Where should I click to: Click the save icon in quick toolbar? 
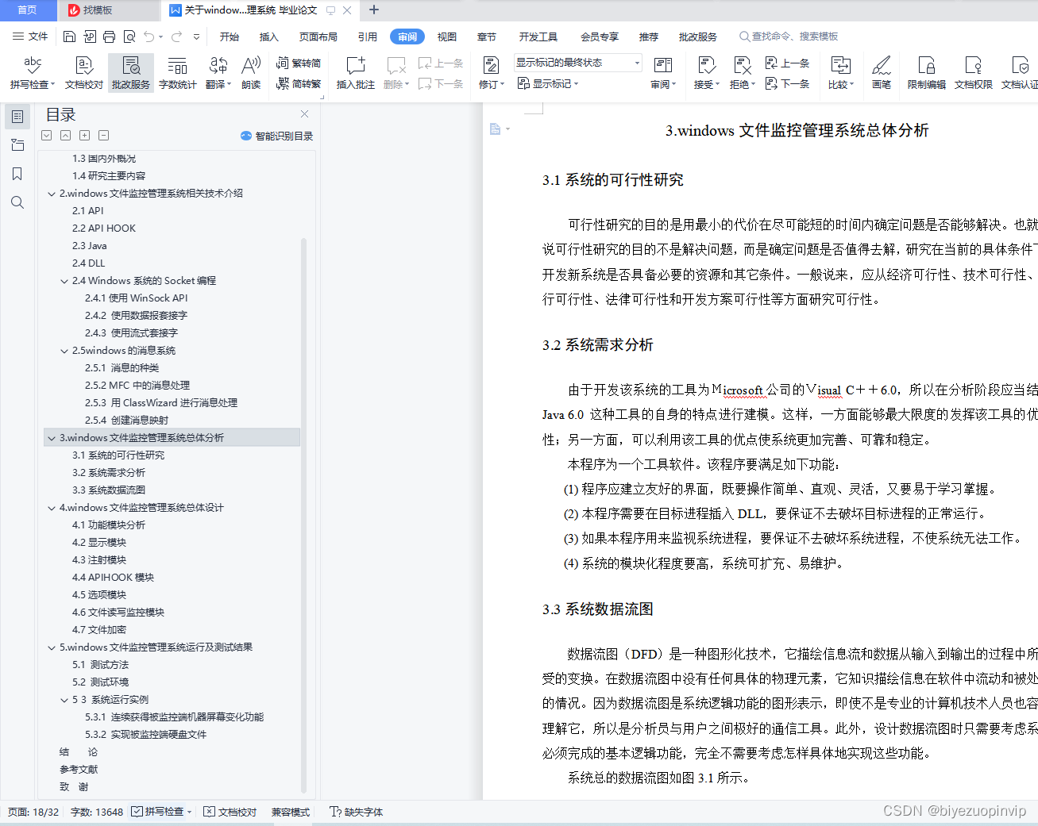(x=69, y=36)
